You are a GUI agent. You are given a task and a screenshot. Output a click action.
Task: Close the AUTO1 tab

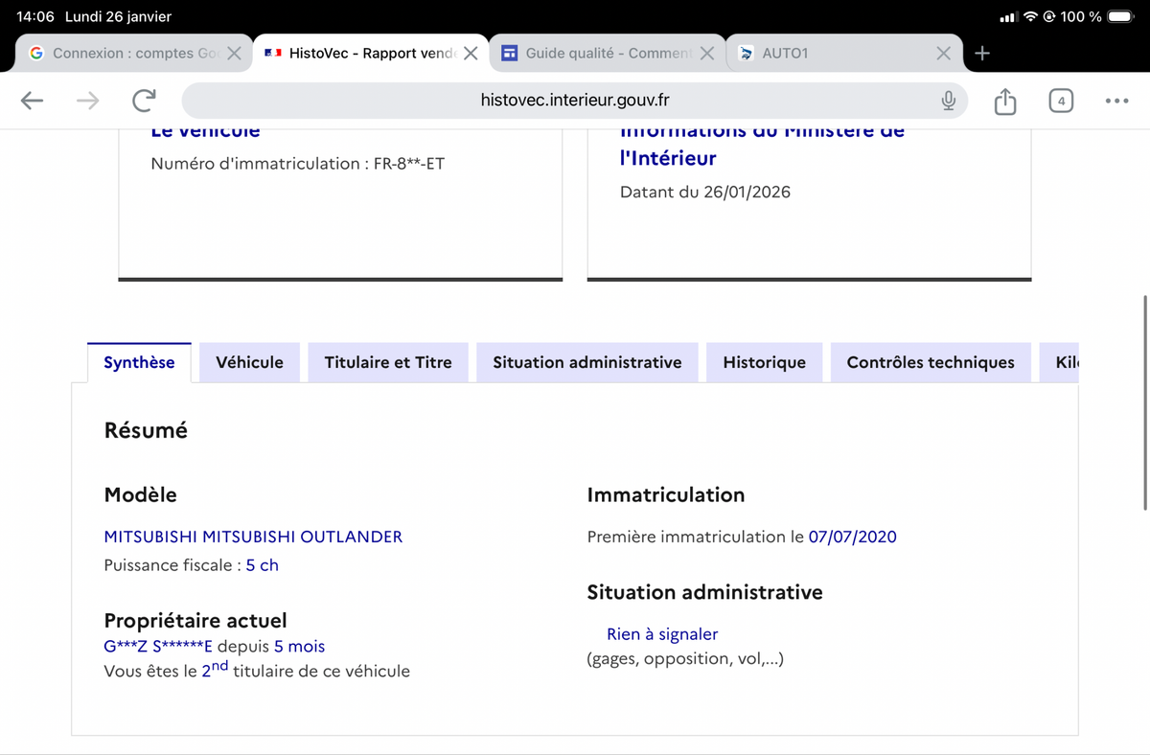click(x=943, y=54)
